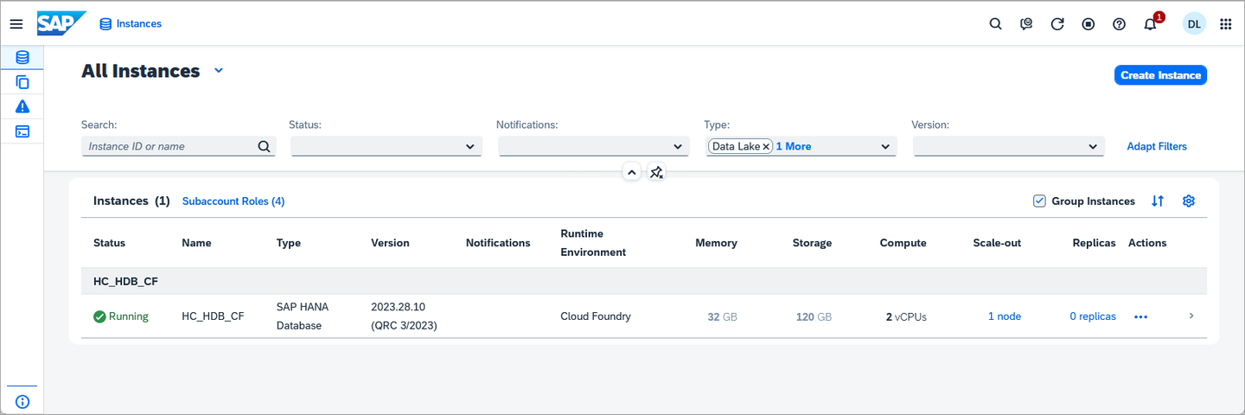Open the alerts warning sidebar icon
This screenshot has height=415, width=1245.
(x=22, y=107)
